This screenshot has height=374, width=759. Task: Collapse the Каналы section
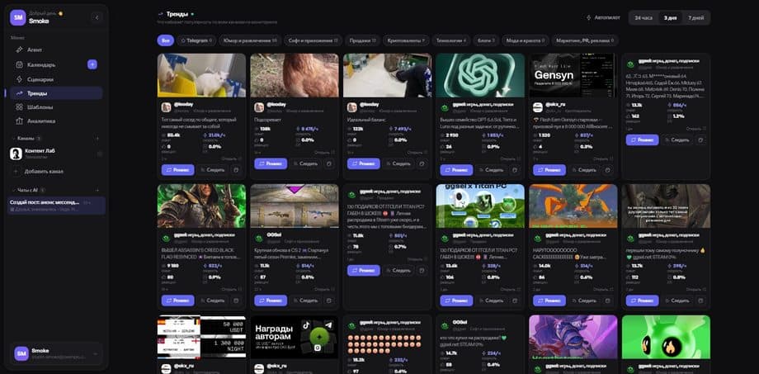pyautogui.click(x=26, y=138)
